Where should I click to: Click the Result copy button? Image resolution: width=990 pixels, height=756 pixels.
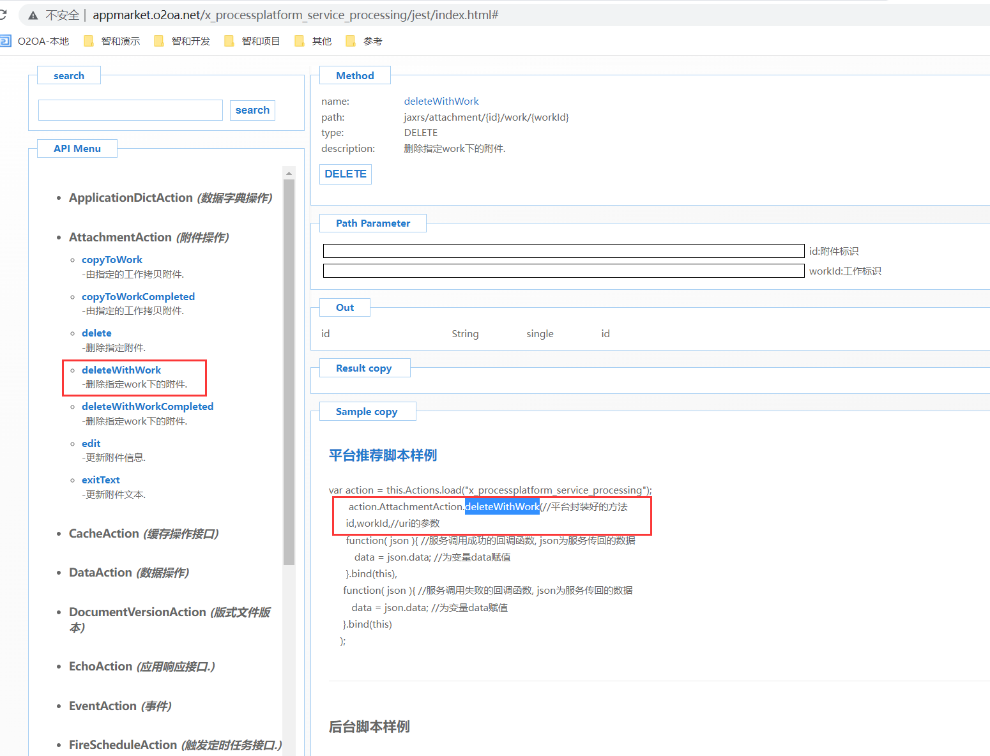click(364, 368)
